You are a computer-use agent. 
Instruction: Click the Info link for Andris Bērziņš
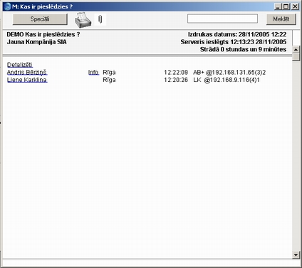[x=93, y=72]
